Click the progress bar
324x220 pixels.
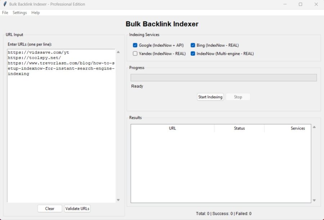coord(224,78)
